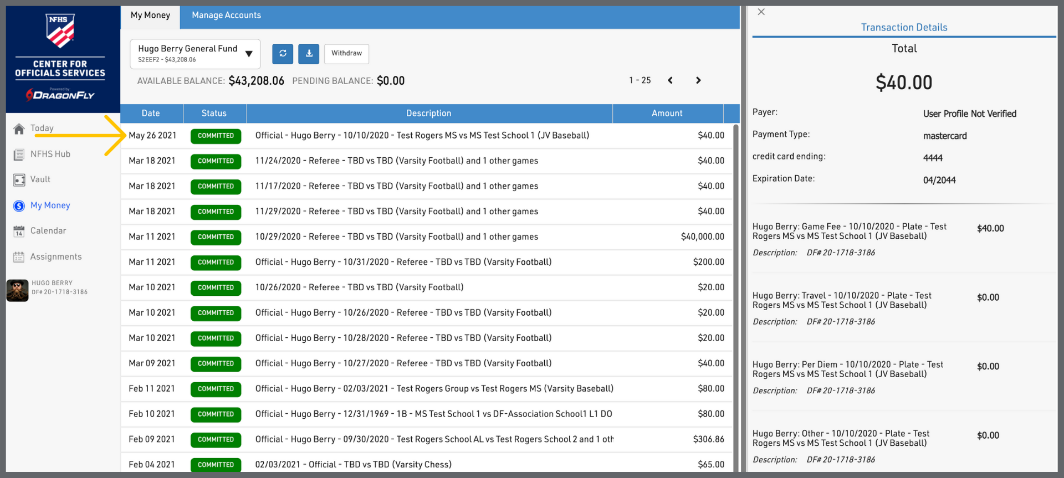The image size is (1064, 478).
Task: Sort by the Amount column header
Action: point(667,114)
